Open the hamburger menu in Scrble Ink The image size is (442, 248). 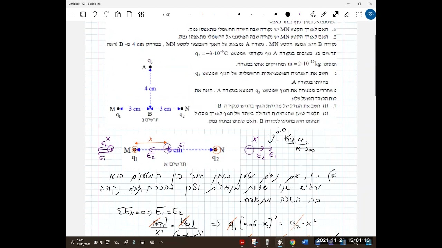point(71,14)
